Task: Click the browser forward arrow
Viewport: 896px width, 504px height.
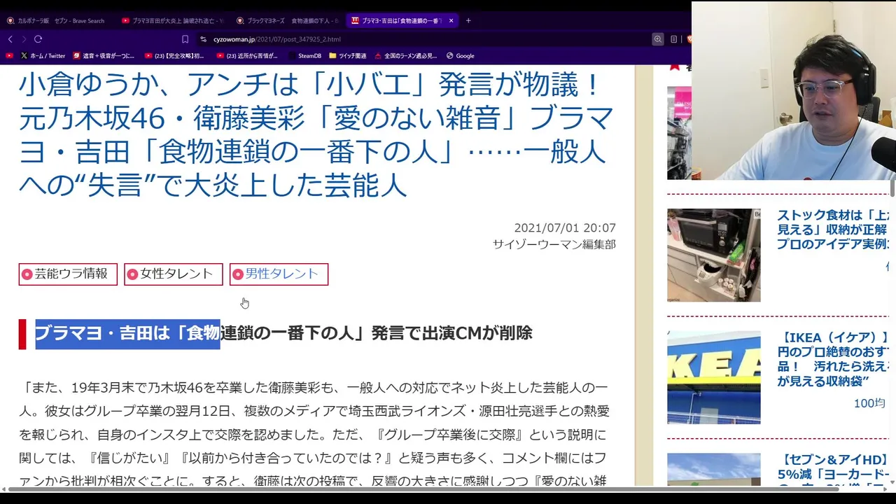Action: click(24, 39)
